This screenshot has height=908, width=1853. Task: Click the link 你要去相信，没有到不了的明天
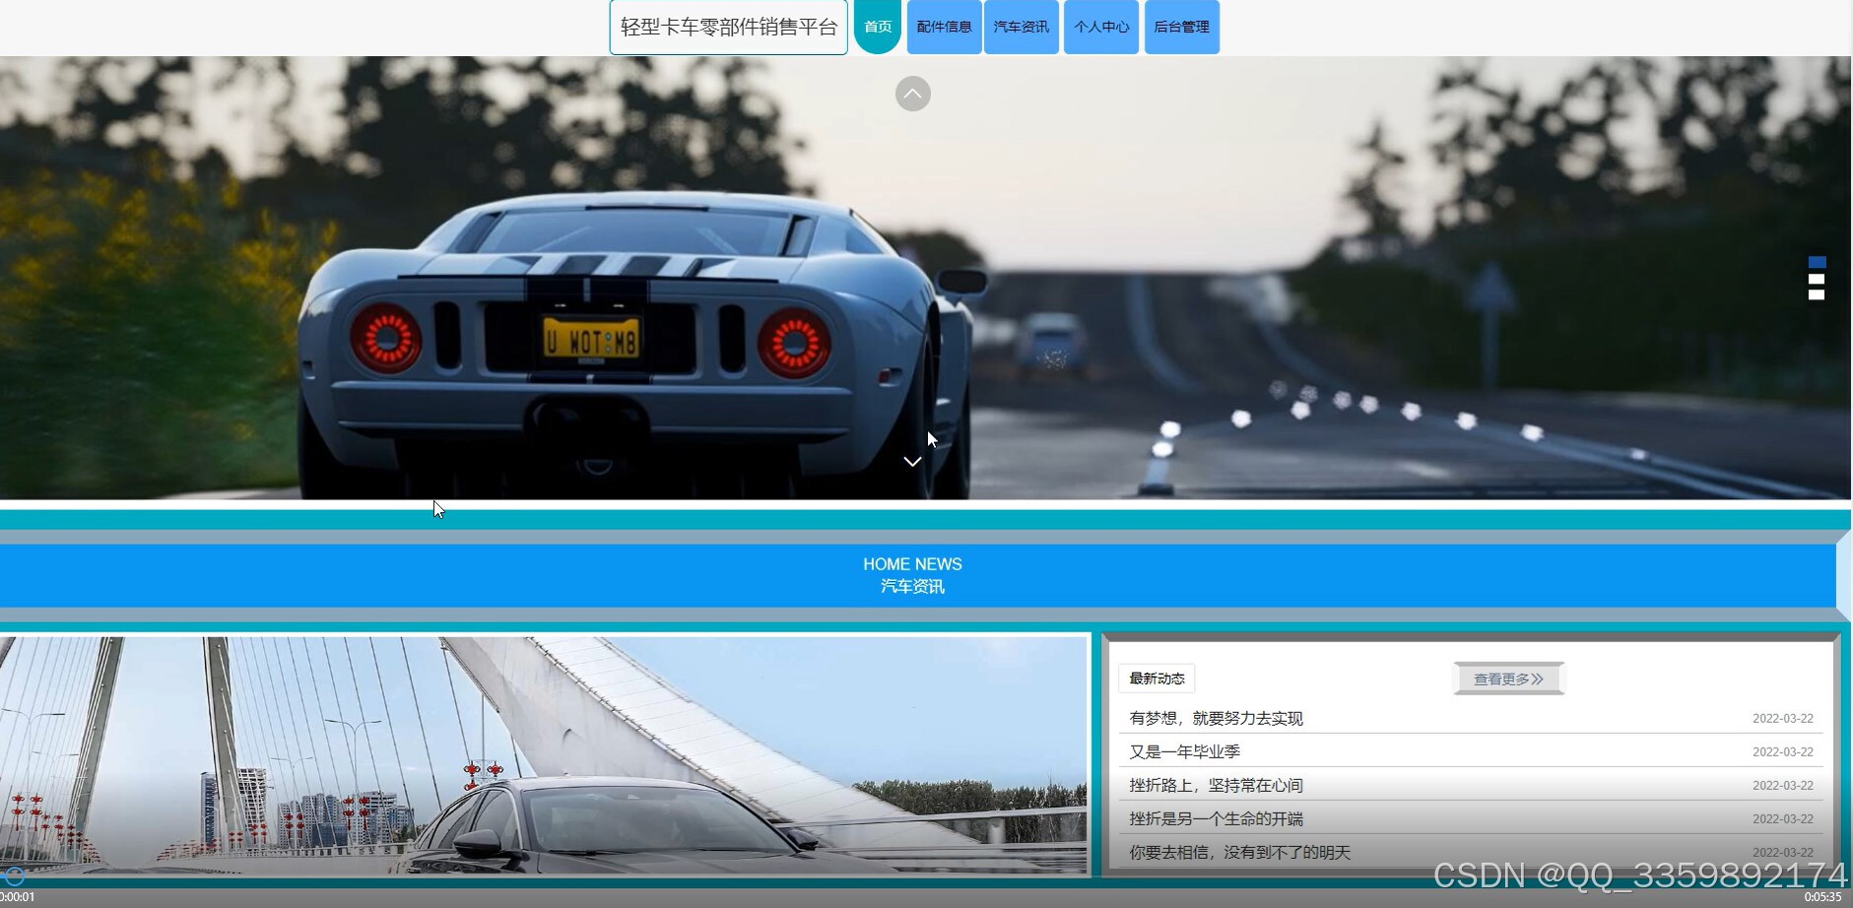pyautogui.click(x=1239, y=852)
